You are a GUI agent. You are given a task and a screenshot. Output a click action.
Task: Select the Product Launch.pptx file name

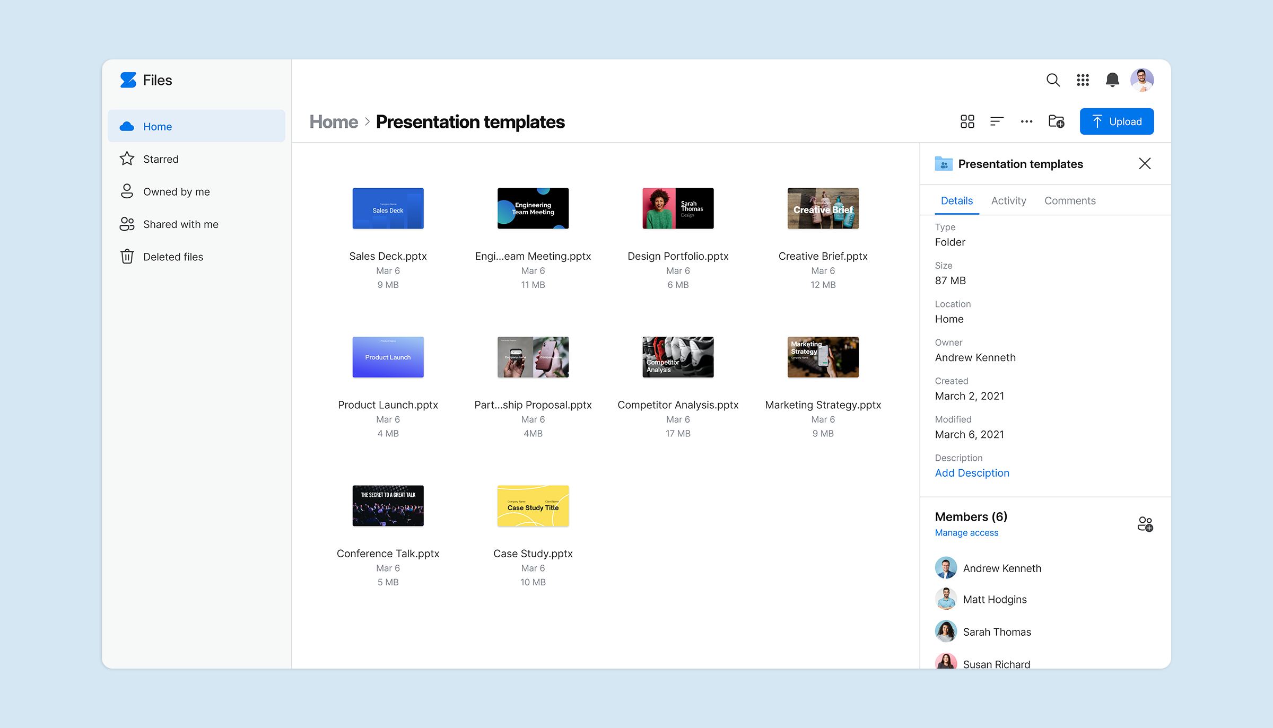[x=388, y=405]
